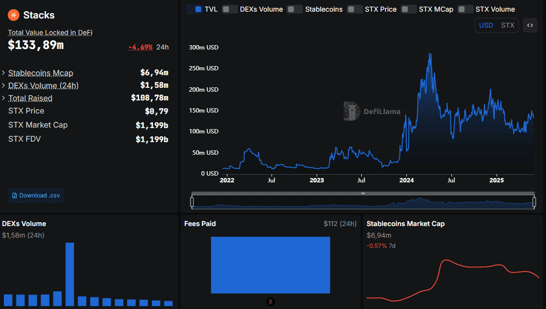The height and width of the screenshot is (309, 546).
Task: Click the DEXs Volume (24h) label
Action: point(44,86)
